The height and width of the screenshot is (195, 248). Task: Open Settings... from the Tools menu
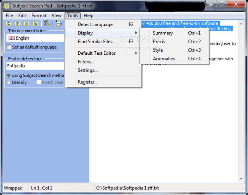click(x=103, y=70)
